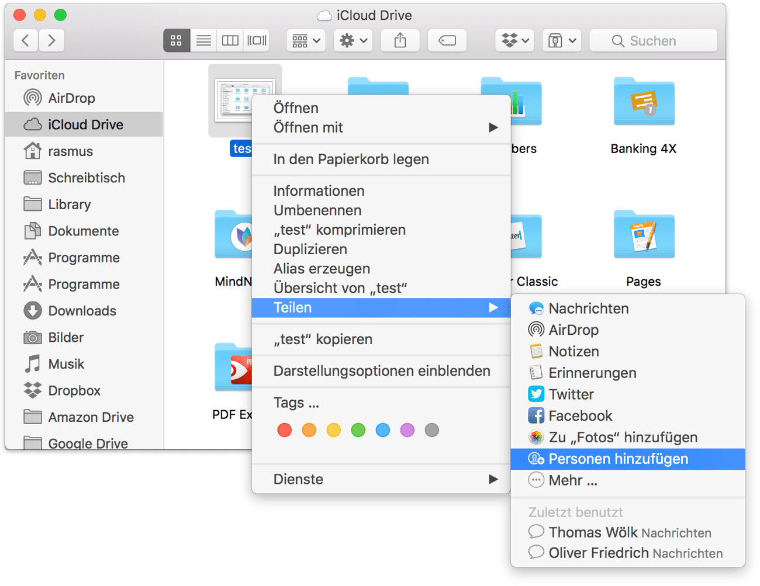Apply the blue tag color
760x586 pixels.
[x=383, y=431]
